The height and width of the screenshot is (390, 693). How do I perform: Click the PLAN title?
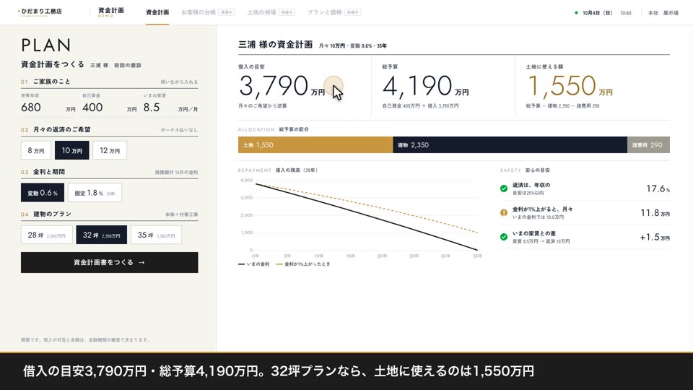(46, 45)
